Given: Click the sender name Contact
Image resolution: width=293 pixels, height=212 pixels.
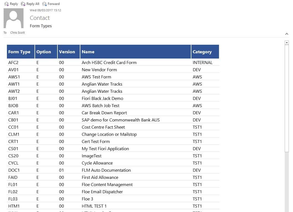Looking at the screenshot, I should point(39,18).
